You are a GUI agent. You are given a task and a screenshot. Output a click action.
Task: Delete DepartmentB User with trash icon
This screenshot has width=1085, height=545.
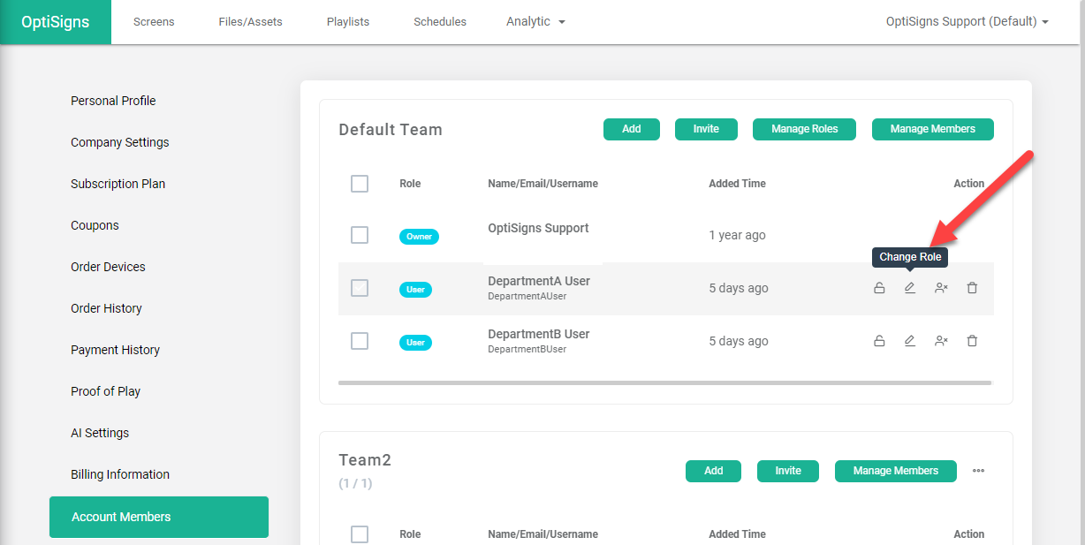972,341
